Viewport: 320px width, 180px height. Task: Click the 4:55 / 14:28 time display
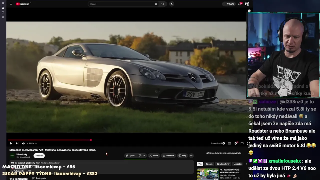[x=32, y=143]
